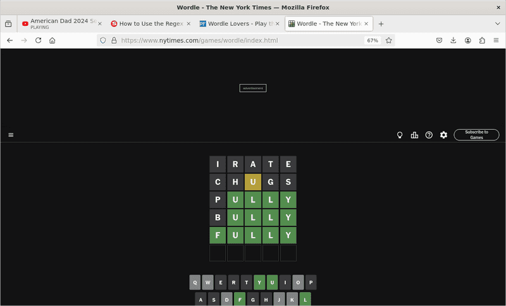506x306 pixels.
Task: Save page to Pocket
Action: click(439, 40)
